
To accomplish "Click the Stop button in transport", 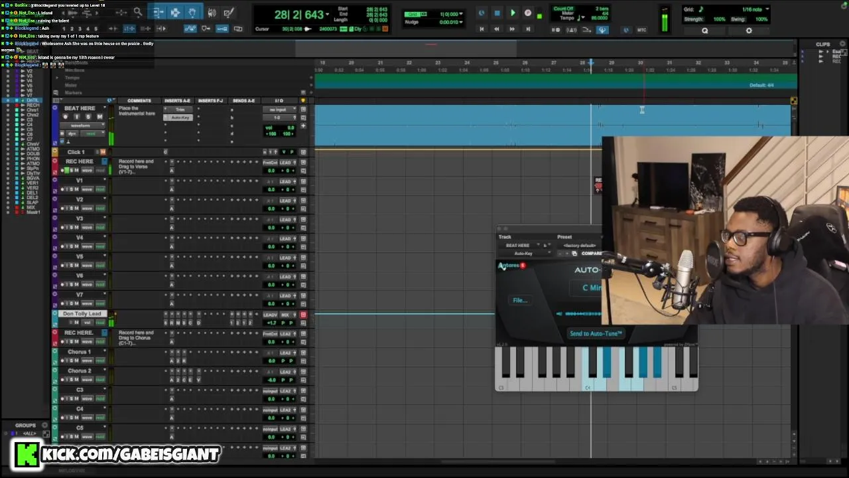I will (497, 13).
